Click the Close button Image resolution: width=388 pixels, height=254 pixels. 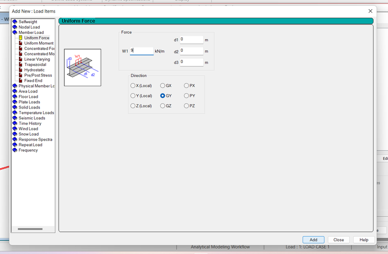tap(339, 239)
